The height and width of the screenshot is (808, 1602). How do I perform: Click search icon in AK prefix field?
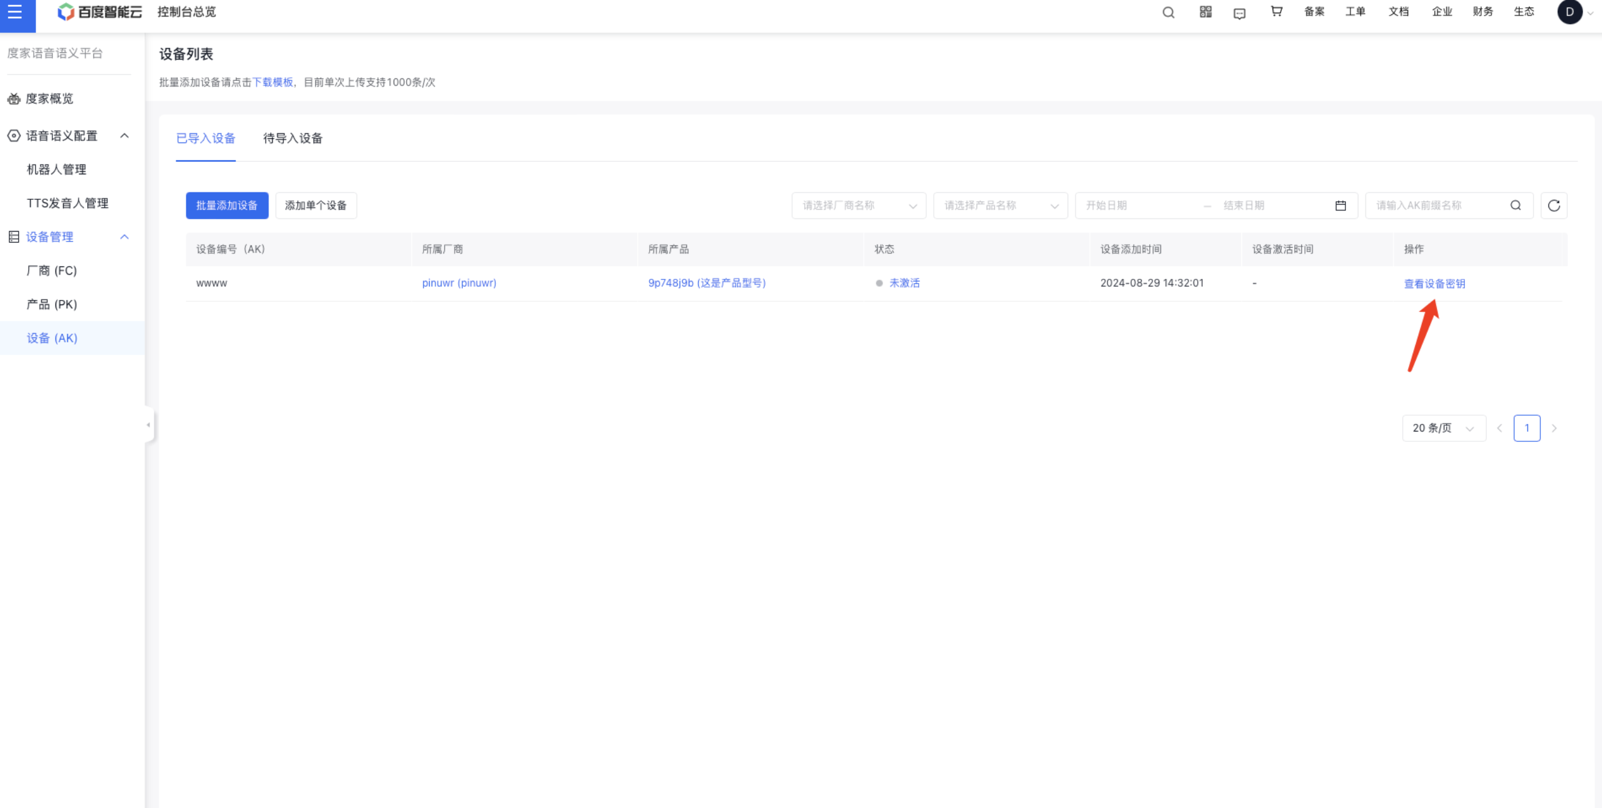1515,205
